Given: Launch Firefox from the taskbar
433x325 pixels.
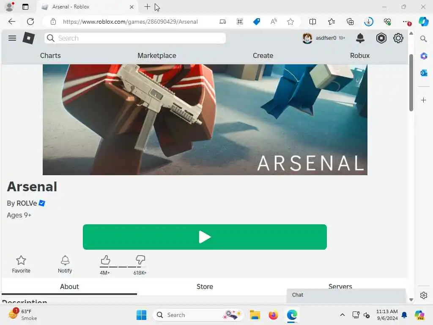Looking at the screenshot, I should [x=273, y=315].
